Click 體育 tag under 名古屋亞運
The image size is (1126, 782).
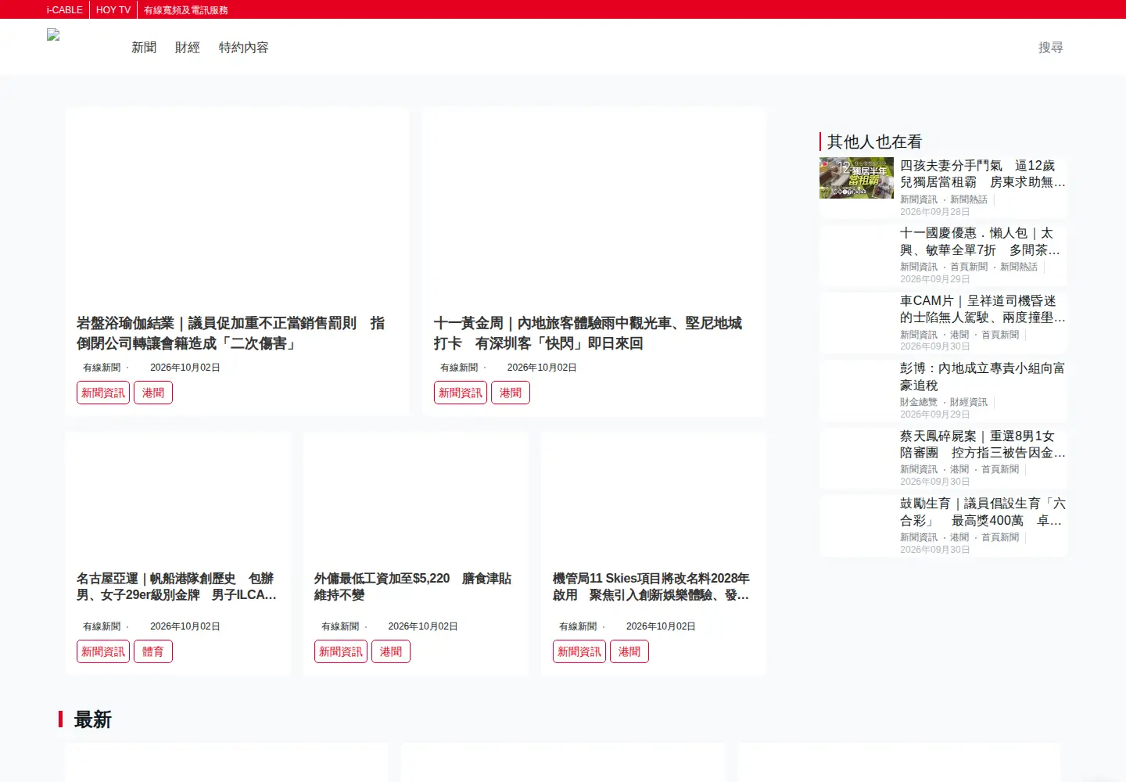[153, 651]
